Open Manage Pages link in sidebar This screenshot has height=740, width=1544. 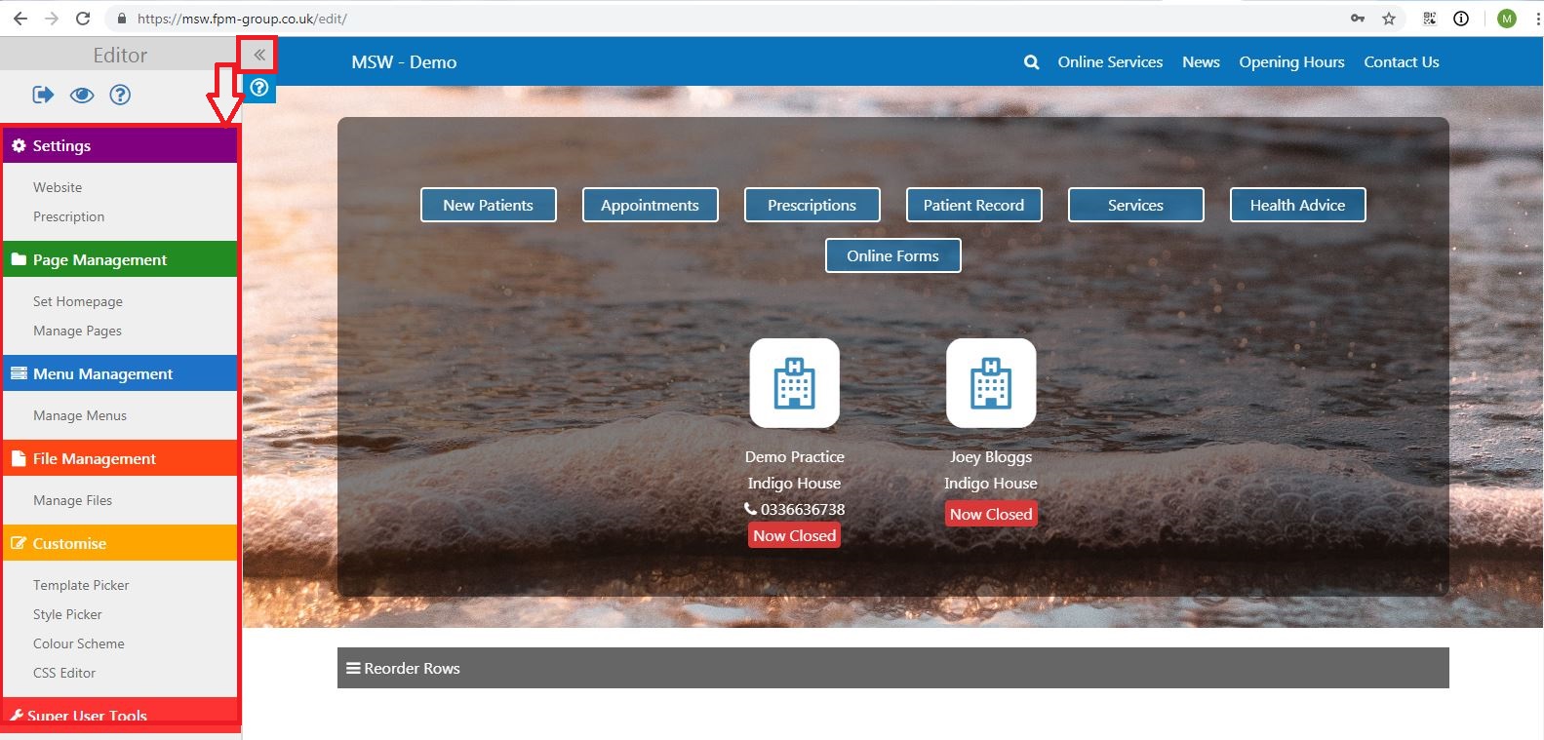(77, 331)
